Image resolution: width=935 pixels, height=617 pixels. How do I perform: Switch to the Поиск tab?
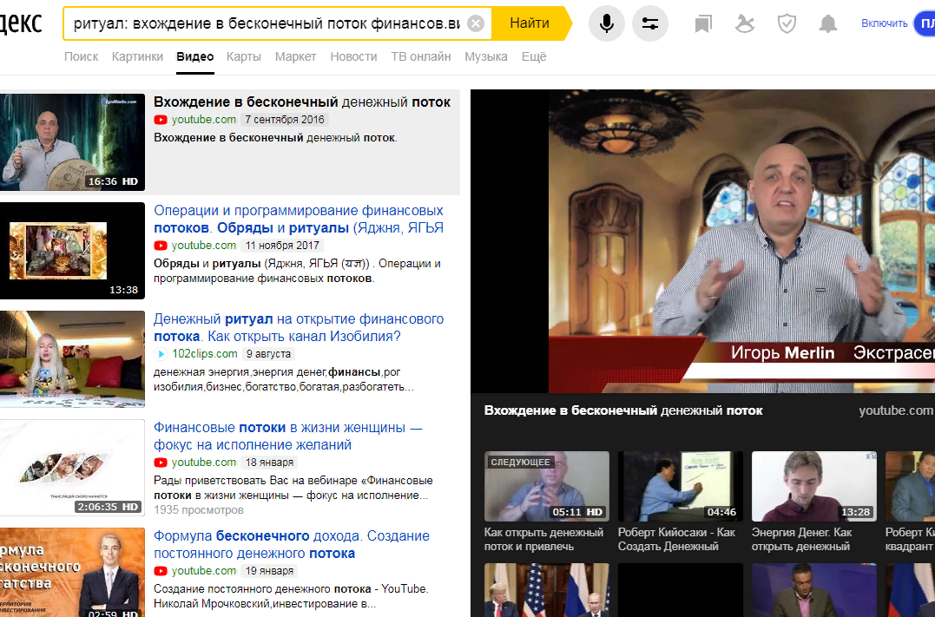[81, 56]
